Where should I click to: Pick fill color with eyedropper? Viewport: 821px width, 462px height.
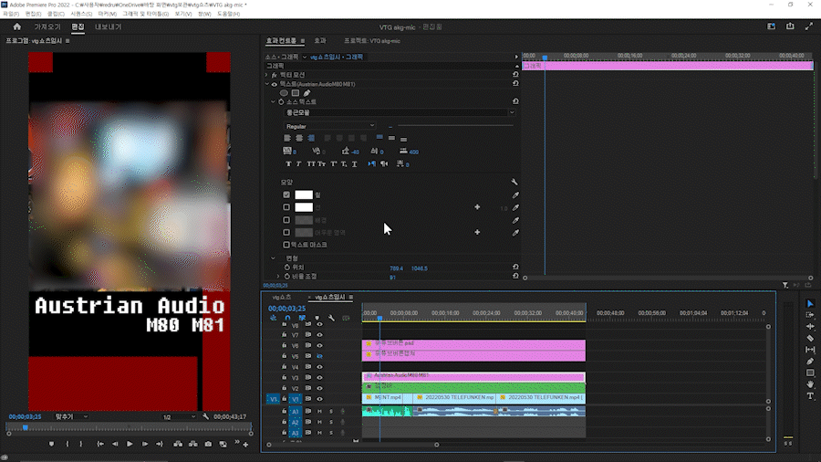pyautogui.click(x=515, y=194)
